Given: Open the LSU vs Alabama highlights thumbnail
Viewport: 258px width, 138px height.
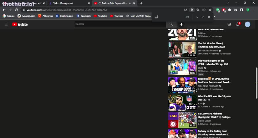Looking at the screenshot, I should (182, 120).
